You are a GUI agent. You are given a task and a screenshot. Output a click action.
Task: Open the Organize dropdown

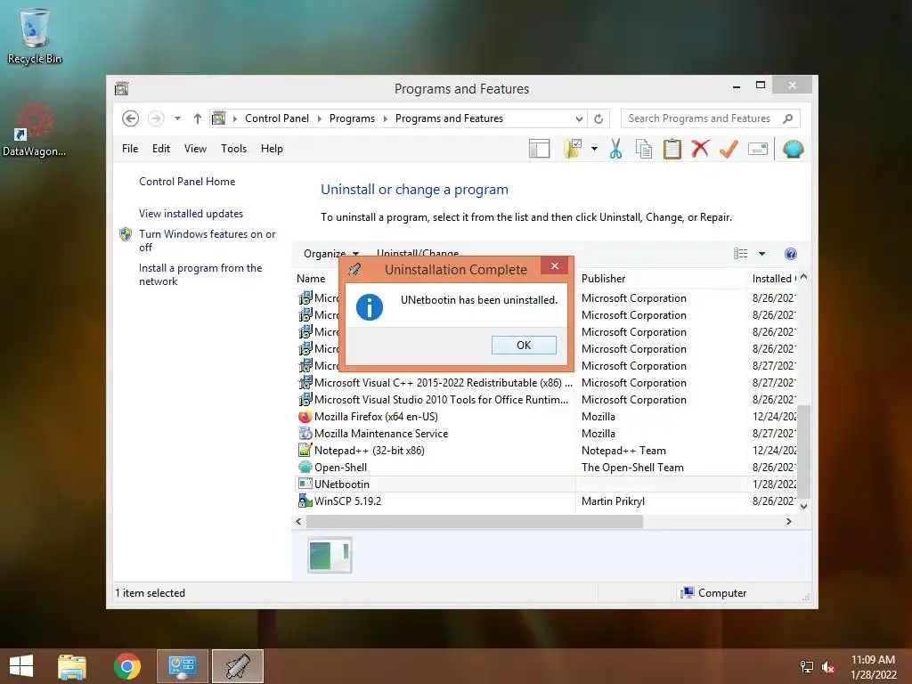pos(331,254)
